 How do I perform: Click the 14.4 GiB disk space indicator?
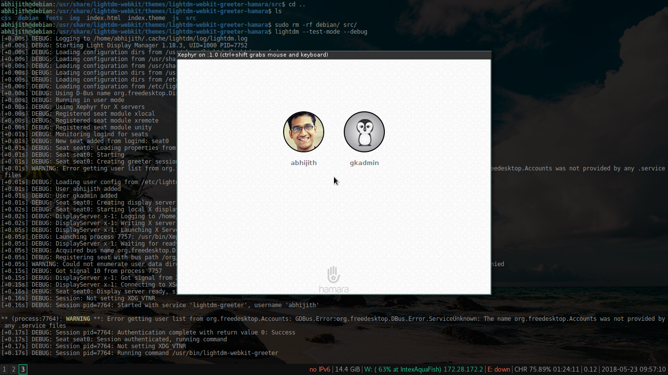pyautogui.click(x=347, y=370)
